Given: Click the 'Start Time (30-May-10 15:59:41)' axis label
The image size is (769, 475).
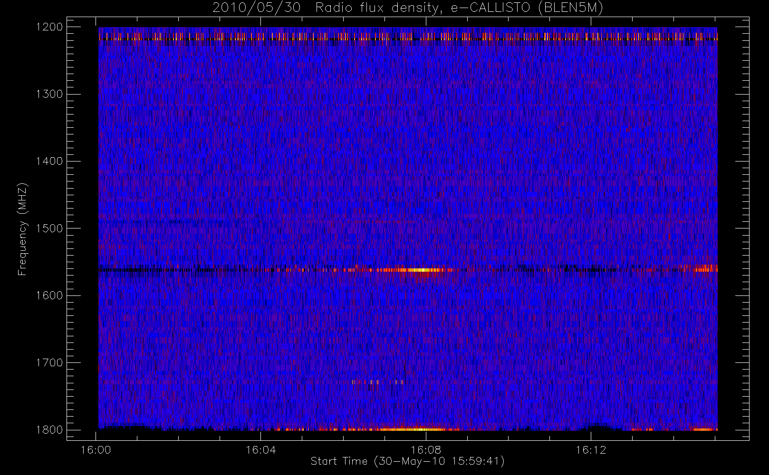Looking at the screenshot, I should click(407, 461).
